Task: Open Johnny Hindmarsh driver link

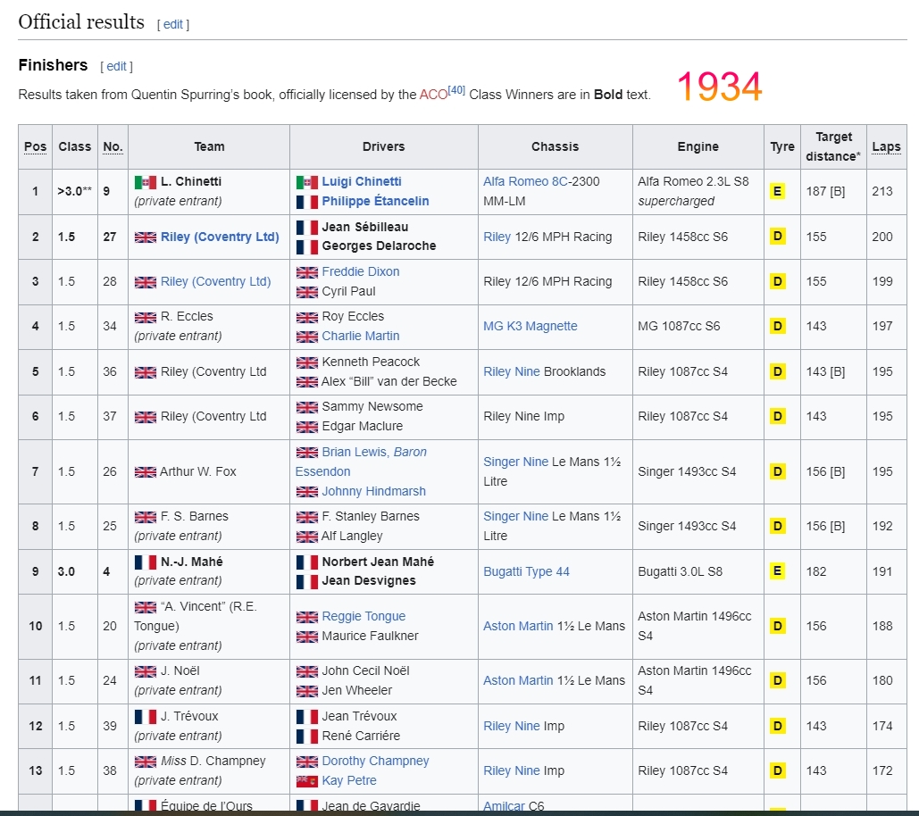Action: [373, 491]
